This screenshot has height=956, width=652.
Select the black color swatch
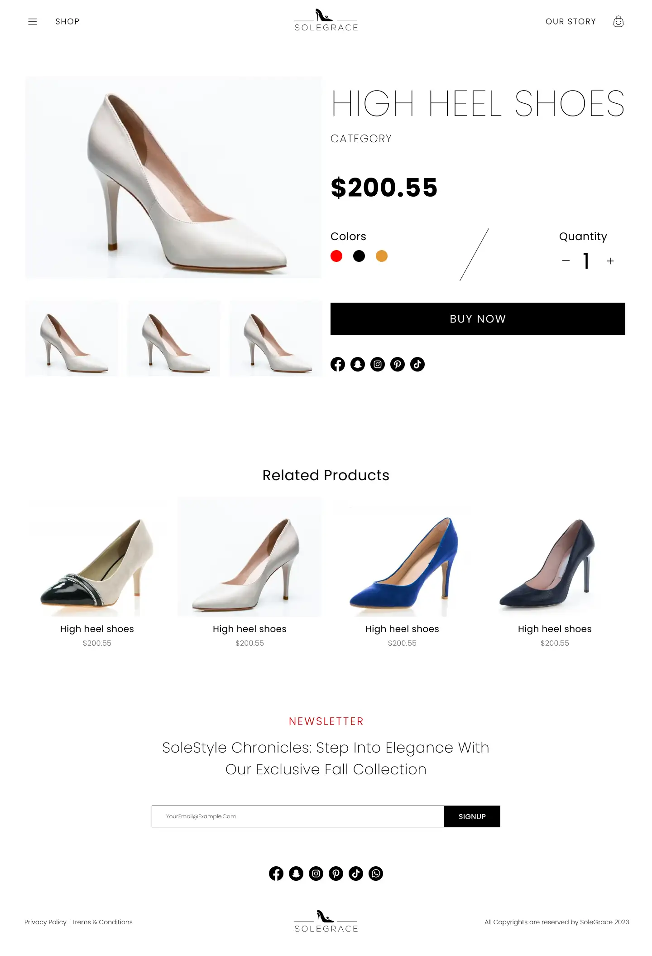click(x=359, y=256)
